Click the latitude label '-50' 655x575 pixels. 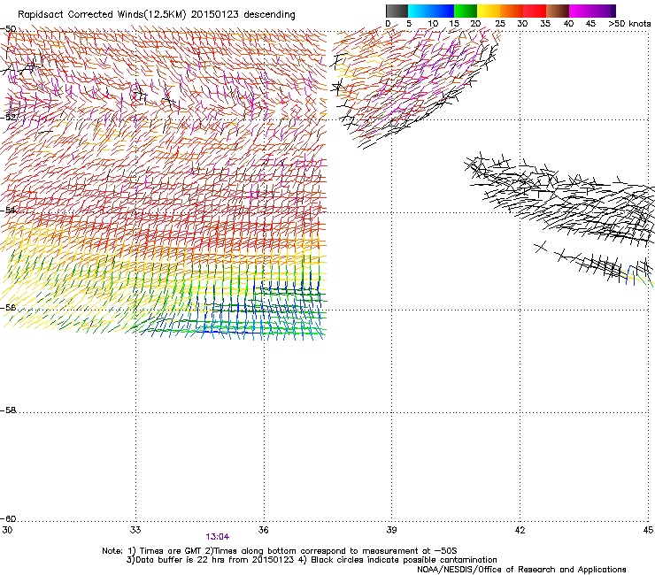(8, 29)
